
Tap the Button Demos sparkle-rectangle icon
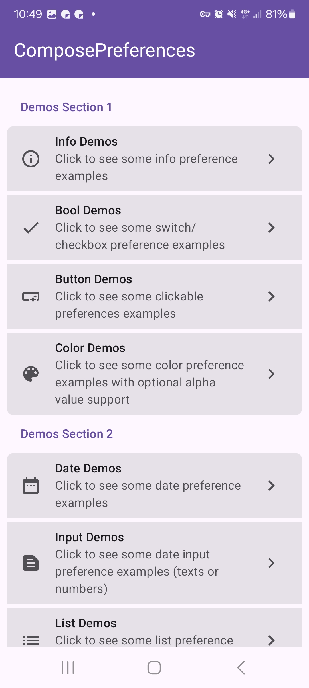pos(31,297)
